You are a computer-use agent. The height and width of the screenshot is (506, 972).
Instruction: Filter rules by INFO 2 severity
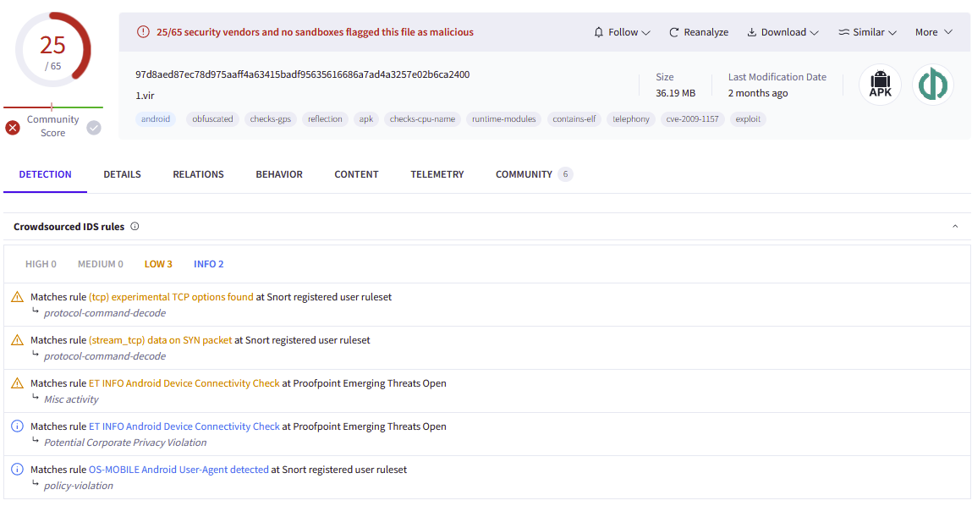(x=208, y=264)
